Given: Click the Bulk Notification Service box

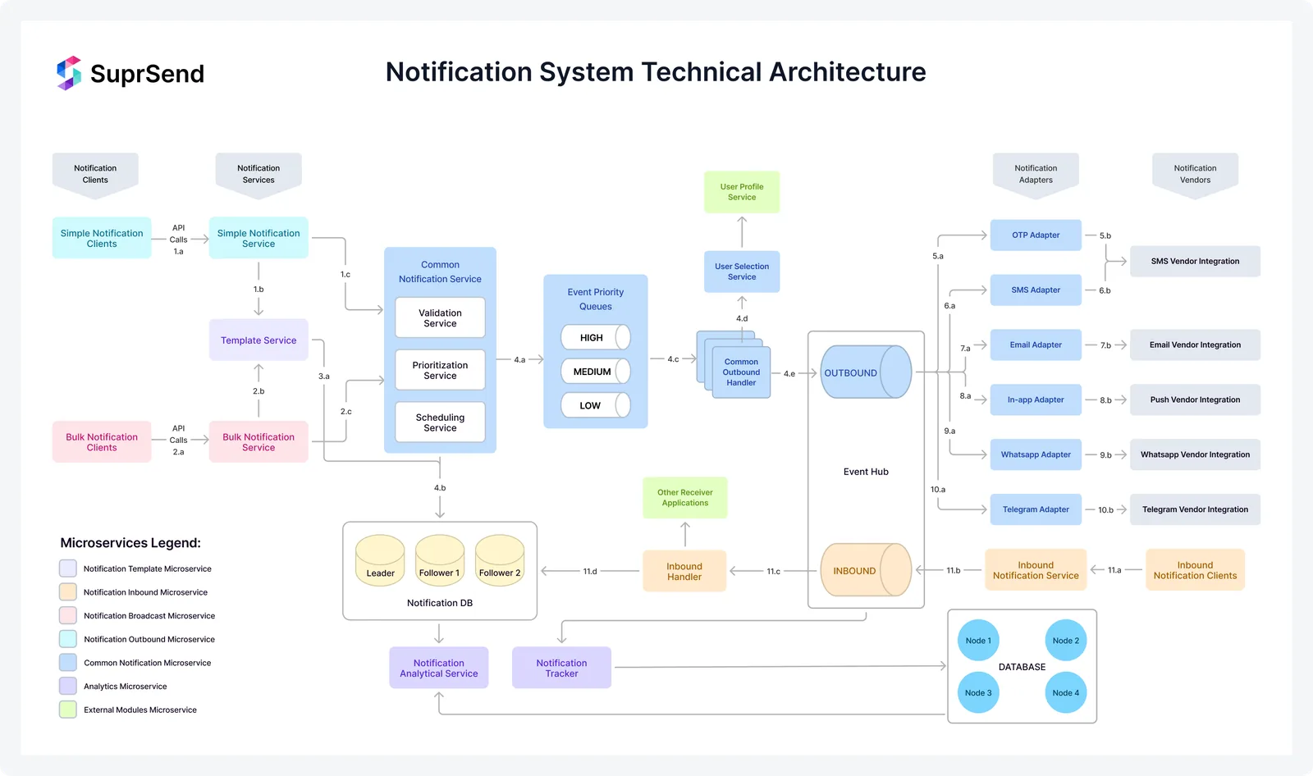Looking at the screenshot, I should [x=258, y=442].
